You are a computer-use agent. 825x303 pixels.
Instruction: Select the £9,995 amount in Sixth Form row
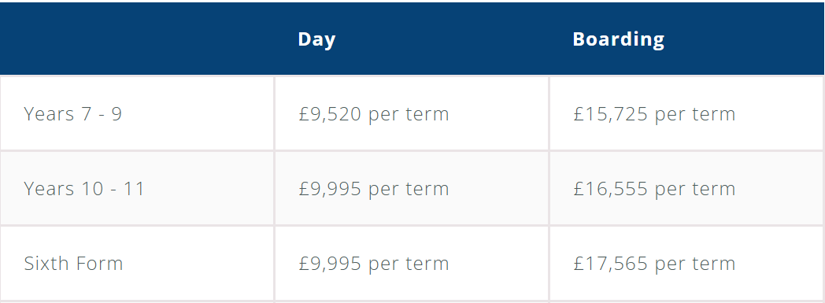(x=330, y=264)
